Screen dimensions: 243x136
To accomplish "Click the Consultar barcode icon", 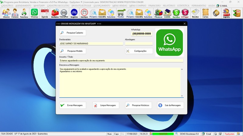I will click(64, 13).
